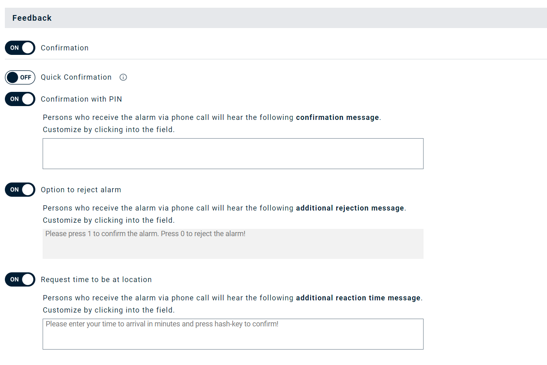The height and width of the screenshot is (365, 547).
Task: Click the bold "additional reaction time message" text
Action: click(358, 298)
